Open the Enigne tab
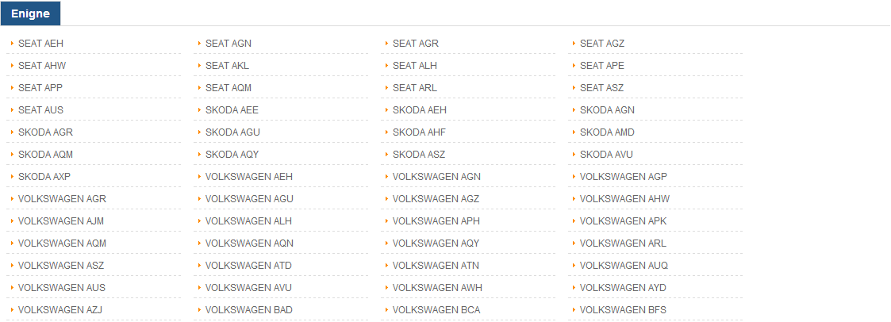Viewport: 891px width, 322px height. pyautogui.click(x=31, y=13)
